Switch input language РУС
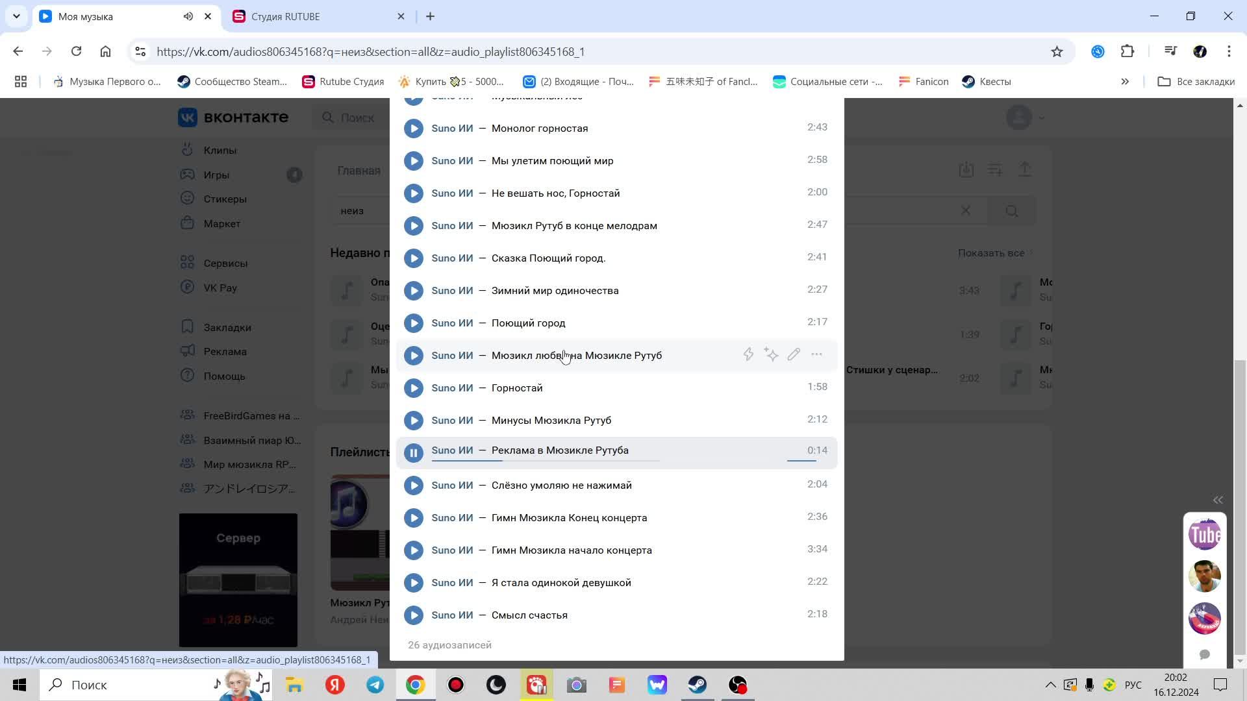 [1133, 685]
